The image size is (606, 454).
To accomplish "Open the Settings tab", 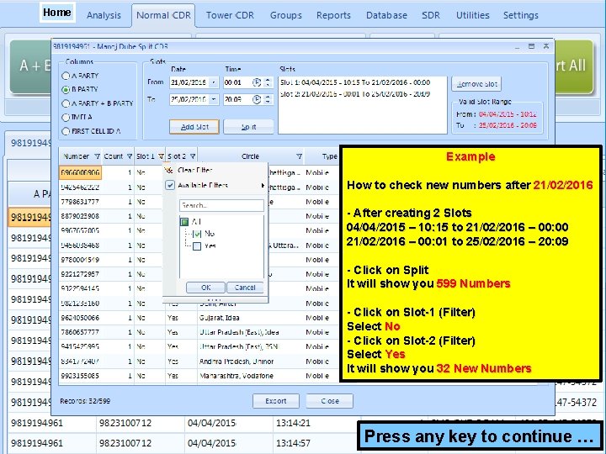I will (x=521, y=15).
